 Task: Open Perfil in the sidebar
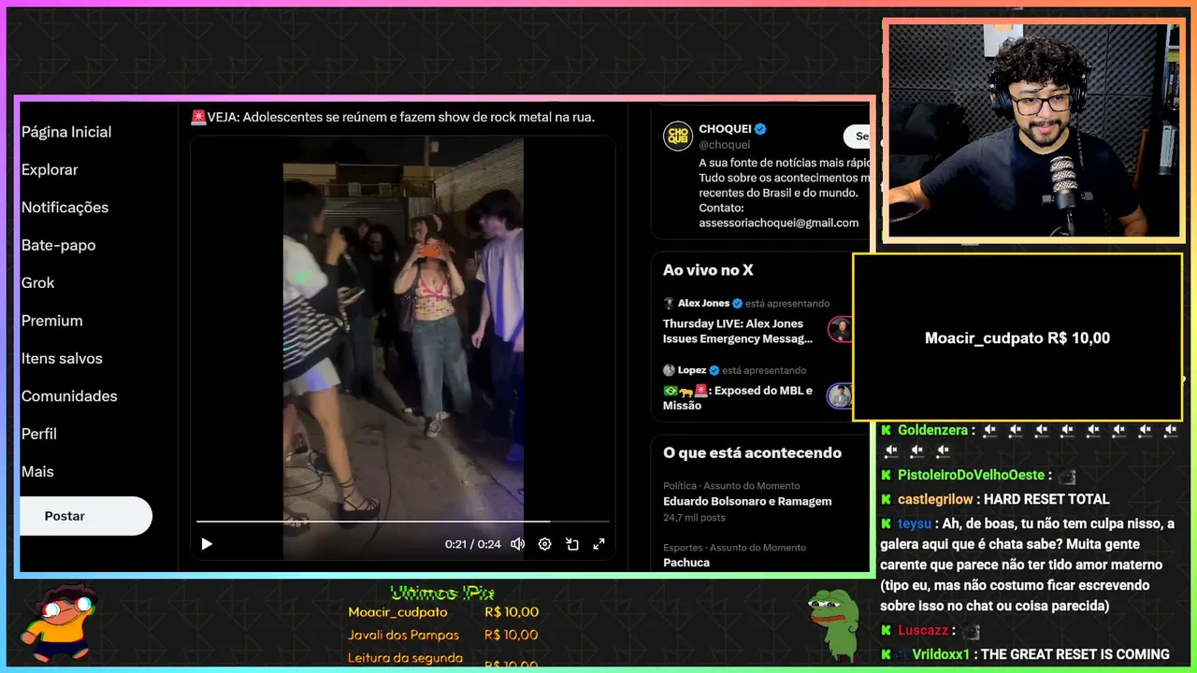[39, 434]
